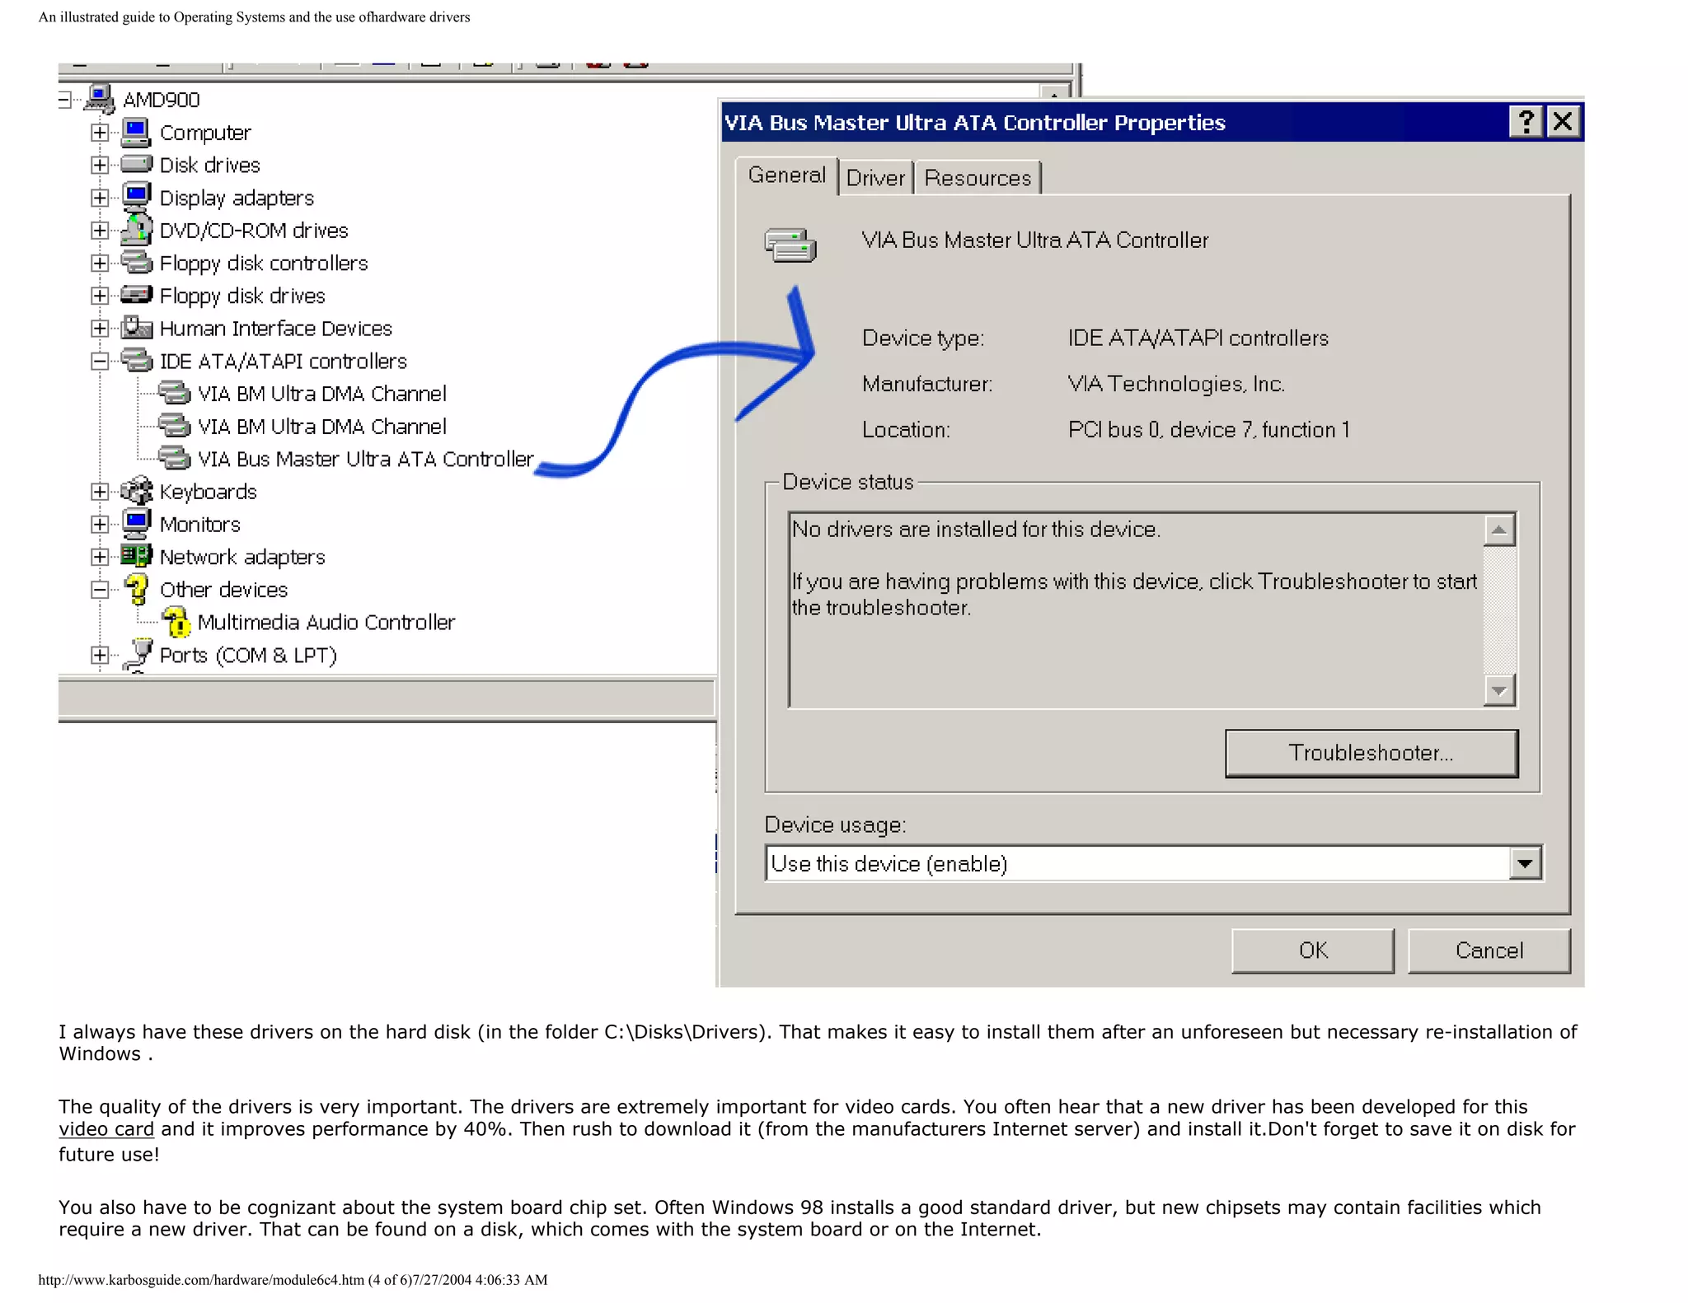Screen dimensions: 1688x1303
Task: Select the Monitors label
Action: coord(199,524)
